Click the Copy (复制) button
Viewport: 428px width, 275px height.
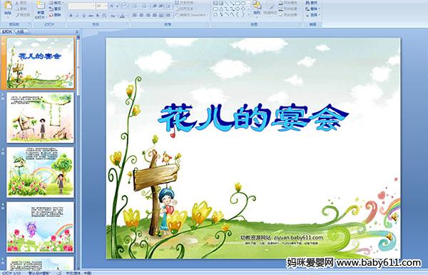21,9
